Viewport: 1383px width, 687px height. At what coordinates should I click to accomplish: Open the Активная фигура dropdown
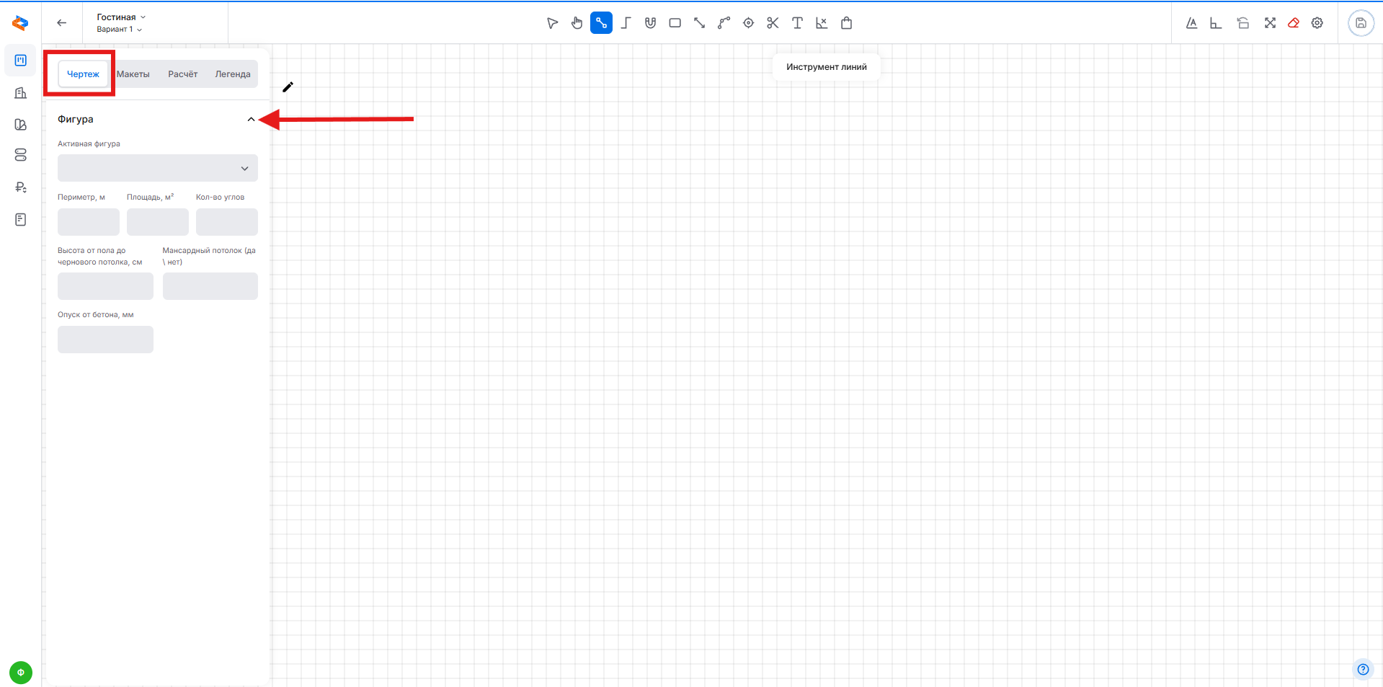(157, 169)
